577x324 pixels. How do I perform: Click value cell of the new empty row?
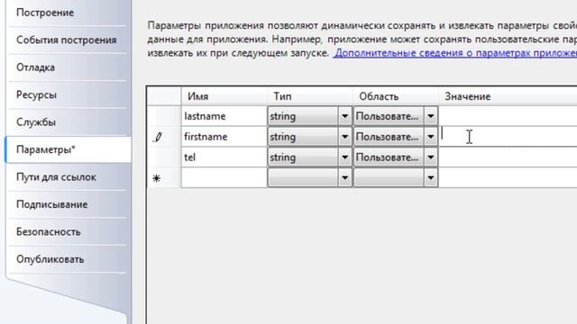coord(508,178)
